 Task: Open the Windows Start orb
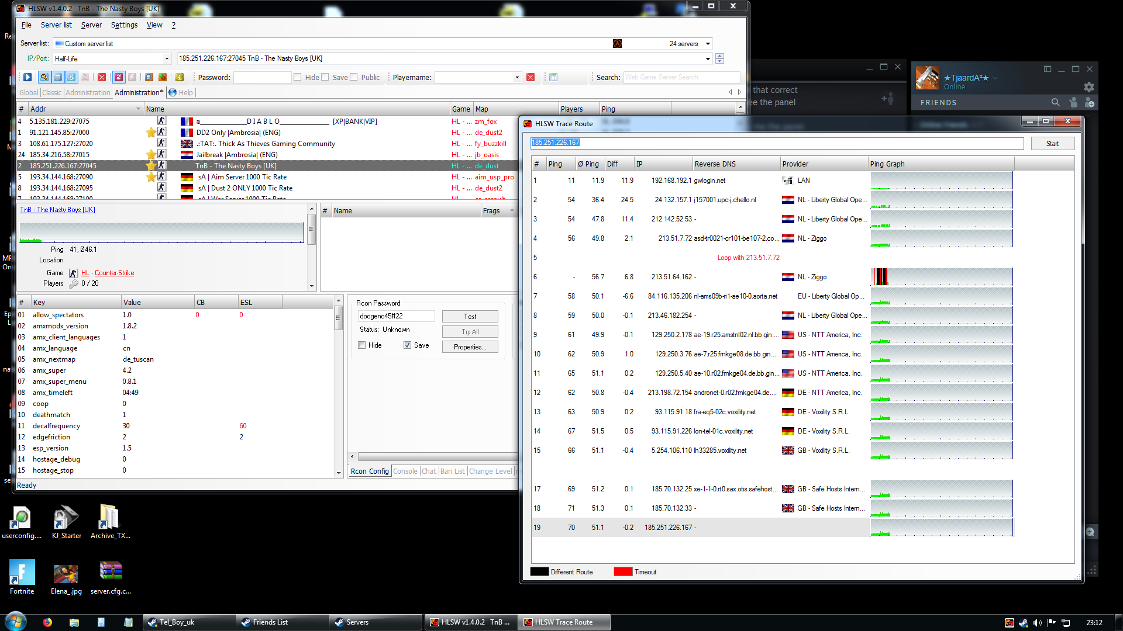tap(16, 621)
